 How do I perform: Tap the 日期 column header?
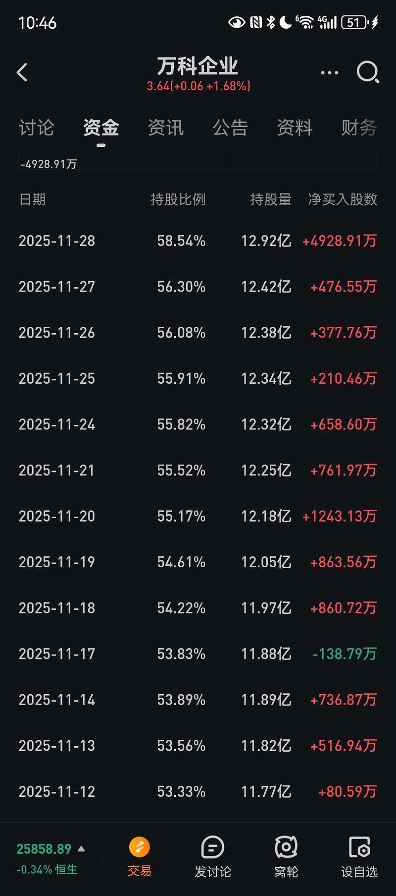[x=33, y=199]
